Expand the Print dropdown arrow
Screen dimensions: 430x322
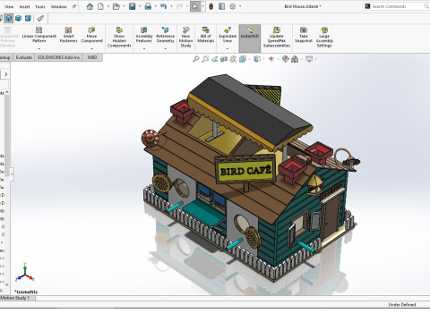coord(155,6)
